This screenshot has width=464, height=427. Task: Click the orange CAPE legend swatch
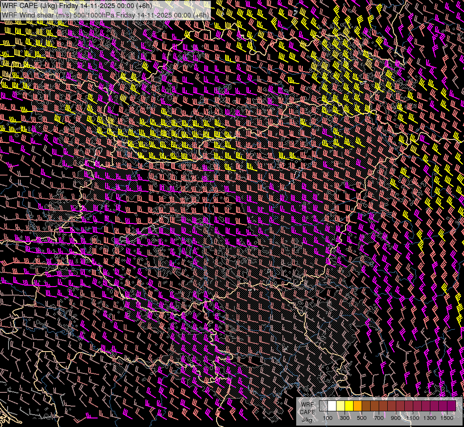coord(357,406)
